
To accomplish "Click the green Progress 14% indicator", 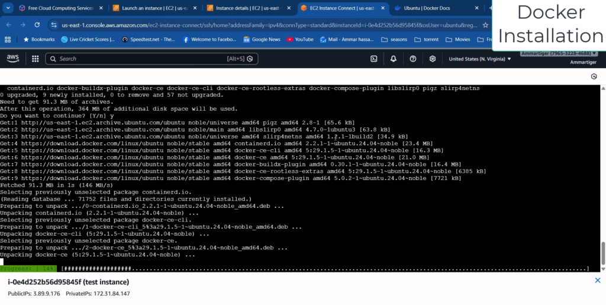I will click(28, 269).
